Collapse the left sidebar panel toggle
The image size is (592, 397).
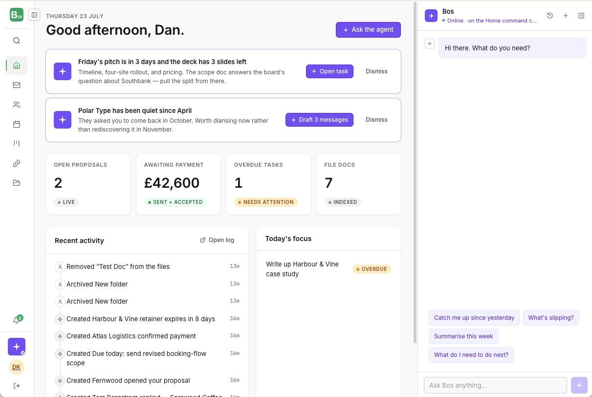tap(34, 15)
